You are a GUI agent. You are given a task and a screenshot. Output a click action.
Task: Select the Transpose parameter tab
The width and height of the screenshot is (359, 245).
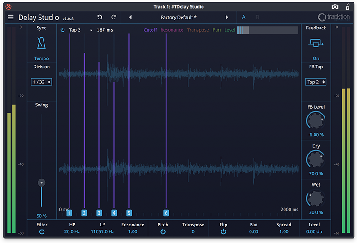pos(198,30)
